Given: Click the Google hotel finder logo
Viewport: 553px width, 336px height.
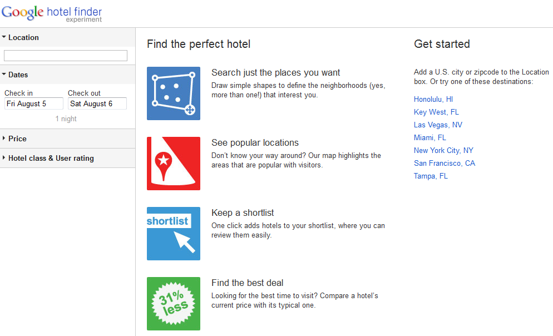Looking at the screenshot, I should pyautogui.click(x=52, y=13).
